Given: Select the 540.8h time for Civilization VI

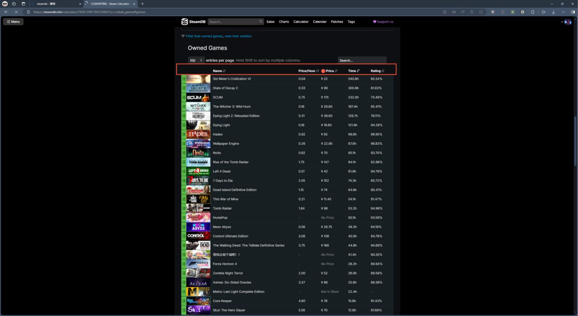Looking at the screenshot, I should pos(354,79).
